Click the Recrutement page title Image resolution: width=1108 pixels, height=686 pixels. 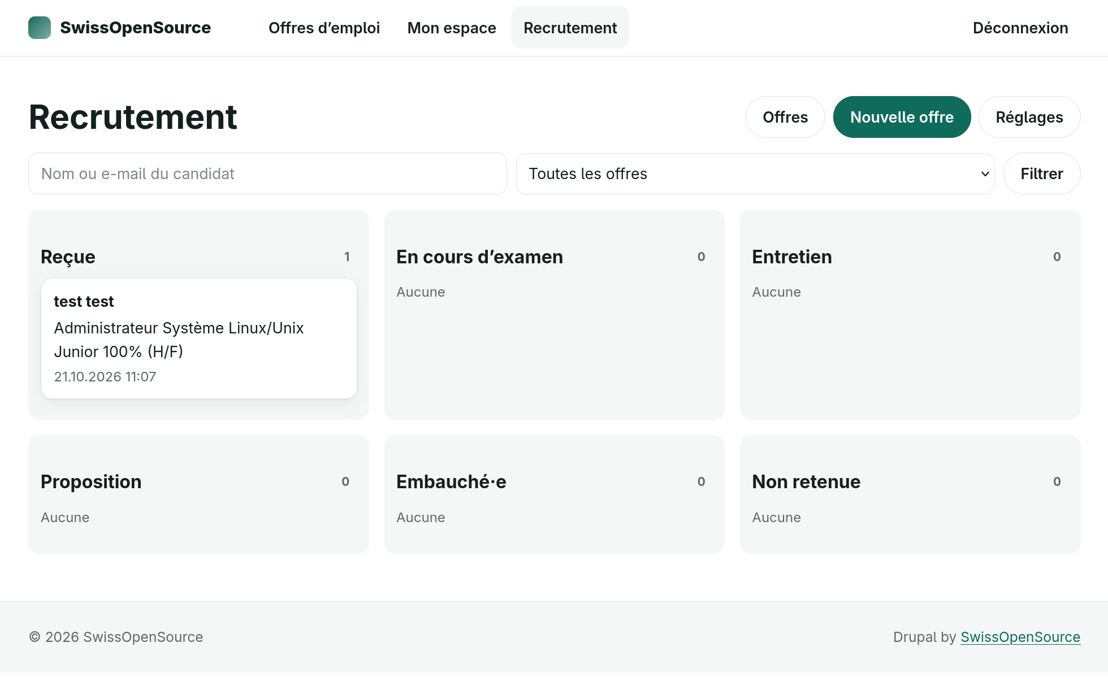[133, 117]
